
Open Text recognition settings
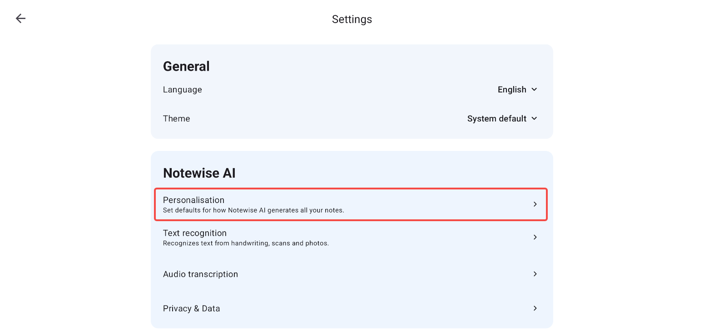pyautogui.click(x=351, y=237)
